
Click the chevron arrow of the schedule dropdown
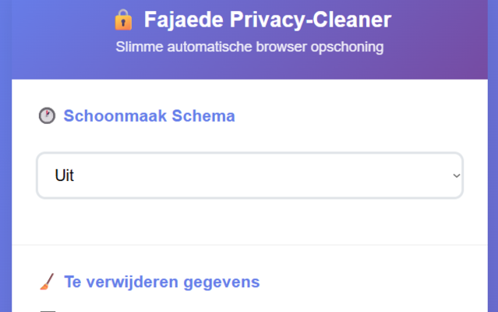[457, 175]
